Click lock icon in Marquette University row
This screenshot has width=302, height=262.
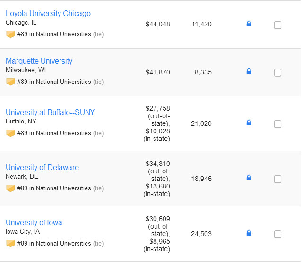click(x=249, y=72)
